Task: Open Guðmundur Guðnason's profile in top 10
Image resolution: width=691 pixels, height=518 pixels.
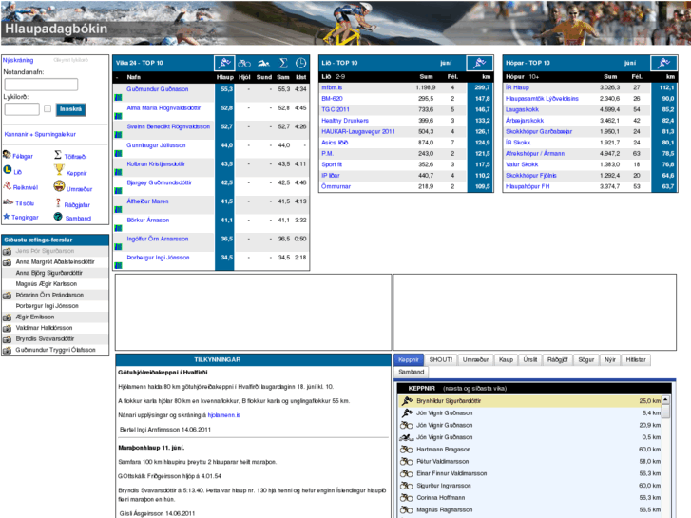Action: coord(157,88)
